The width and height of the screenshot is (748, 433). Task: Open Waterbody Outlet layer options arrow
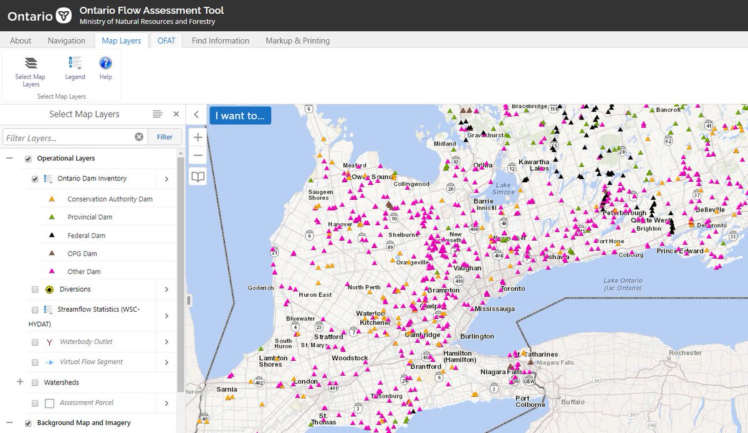coord(166,342)
